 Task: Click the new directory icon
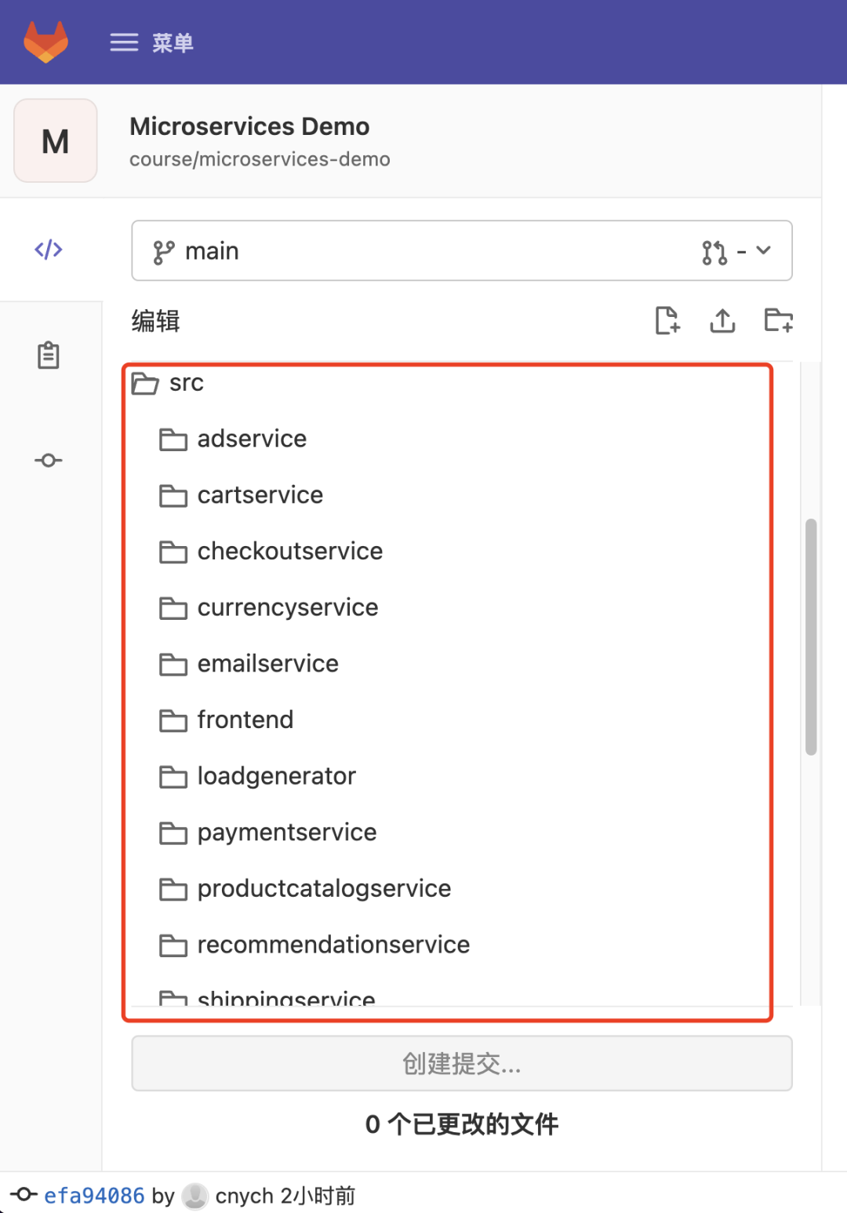(x=778, y=320)
